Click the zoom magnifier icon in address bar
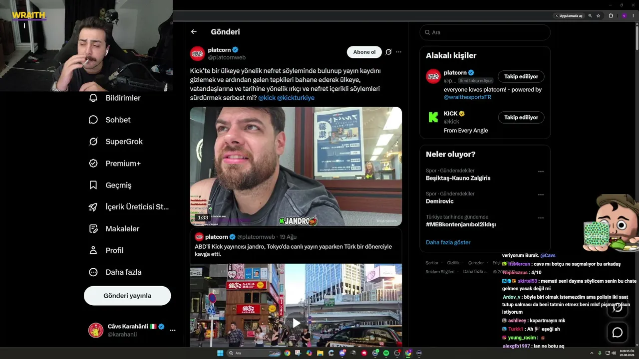639x359 pixels. pos(590,16)
